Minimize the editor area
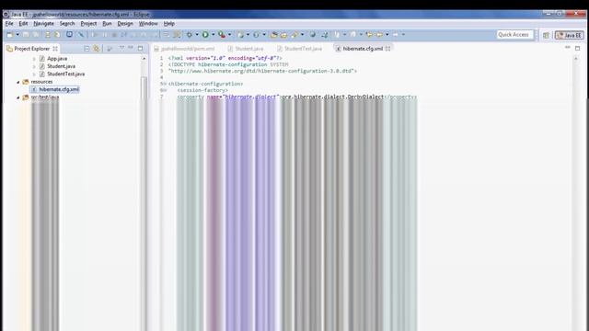This screenshot has height=331, width=589. (x=568, y=48)
